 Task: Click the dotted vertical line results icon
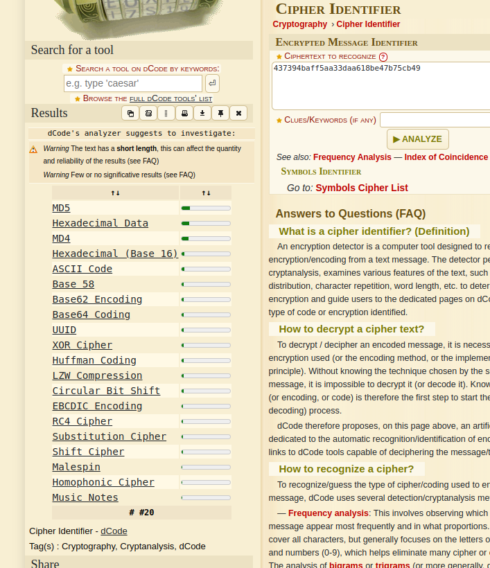point(166,114)
